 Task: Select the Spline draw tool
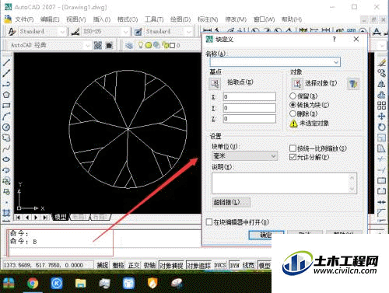[6, 148]
